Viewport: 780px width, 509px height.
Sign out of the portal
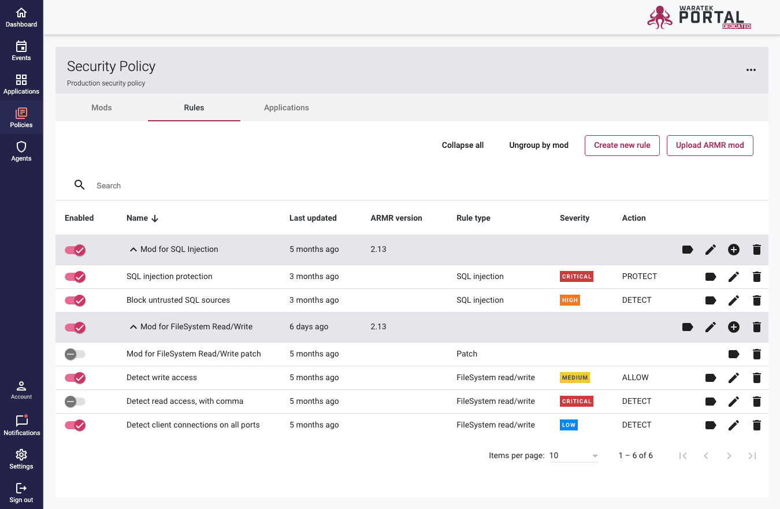click(21, 492)
